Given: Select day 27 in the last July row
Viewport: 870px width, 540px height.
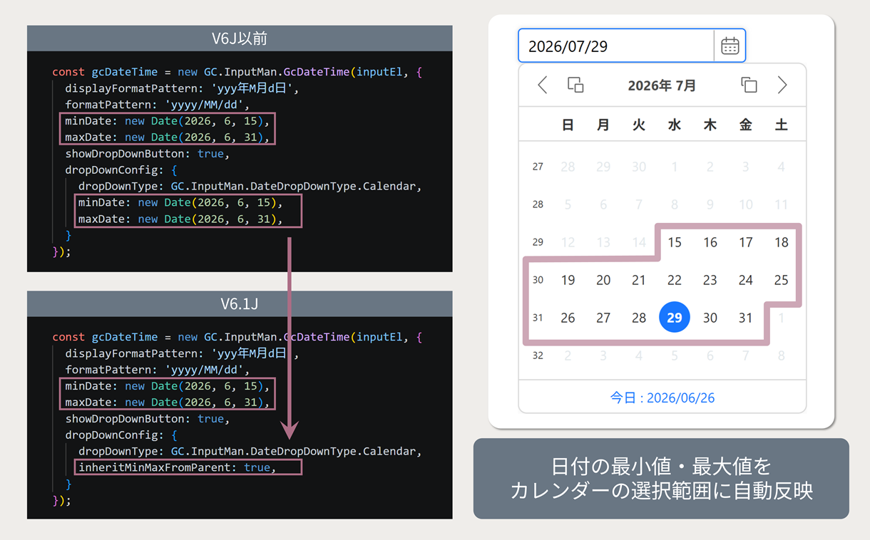Looking at the screenshot, I should click(603, 318).
